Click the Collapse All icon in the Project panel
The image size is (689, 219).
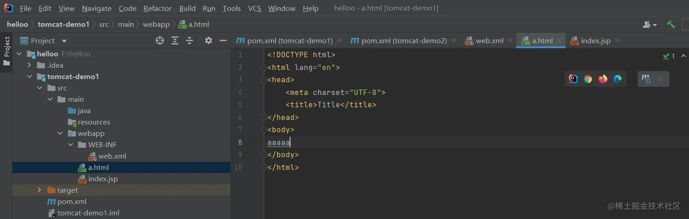tap(190, 40)
